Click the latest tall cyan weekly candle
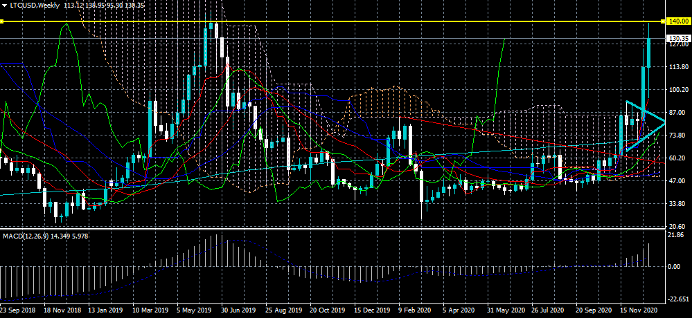Image resolution: width=692 pixels, height=318 pixels. [649, 53]
